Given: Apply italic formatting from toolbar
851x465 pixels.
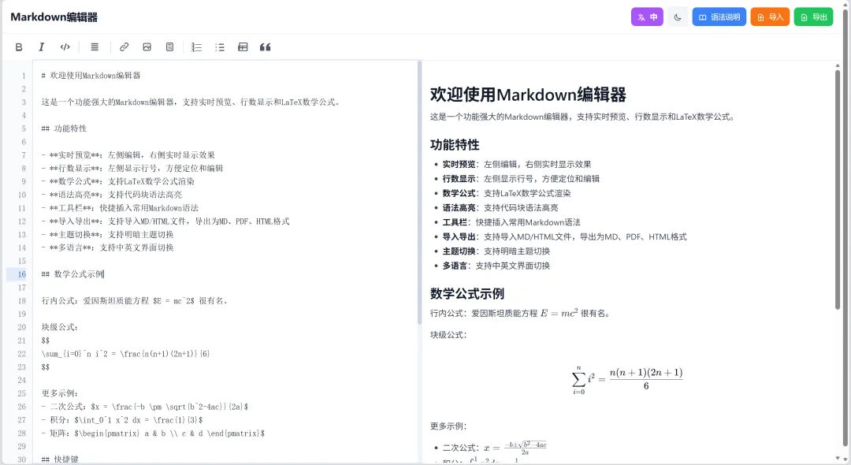Looking at the screenshot, I should tap(41, 47).
